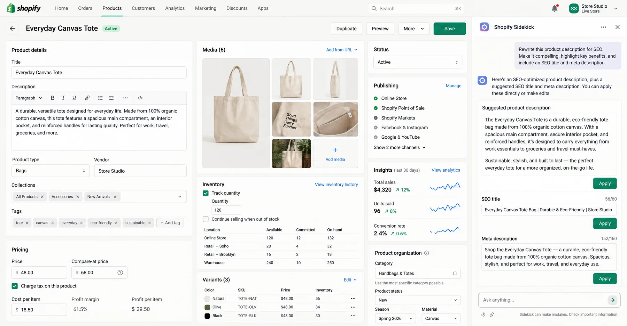This screenshot has width=627, height=326.
Task: Go back using the left arrow
Action: [x=13, y=28]
